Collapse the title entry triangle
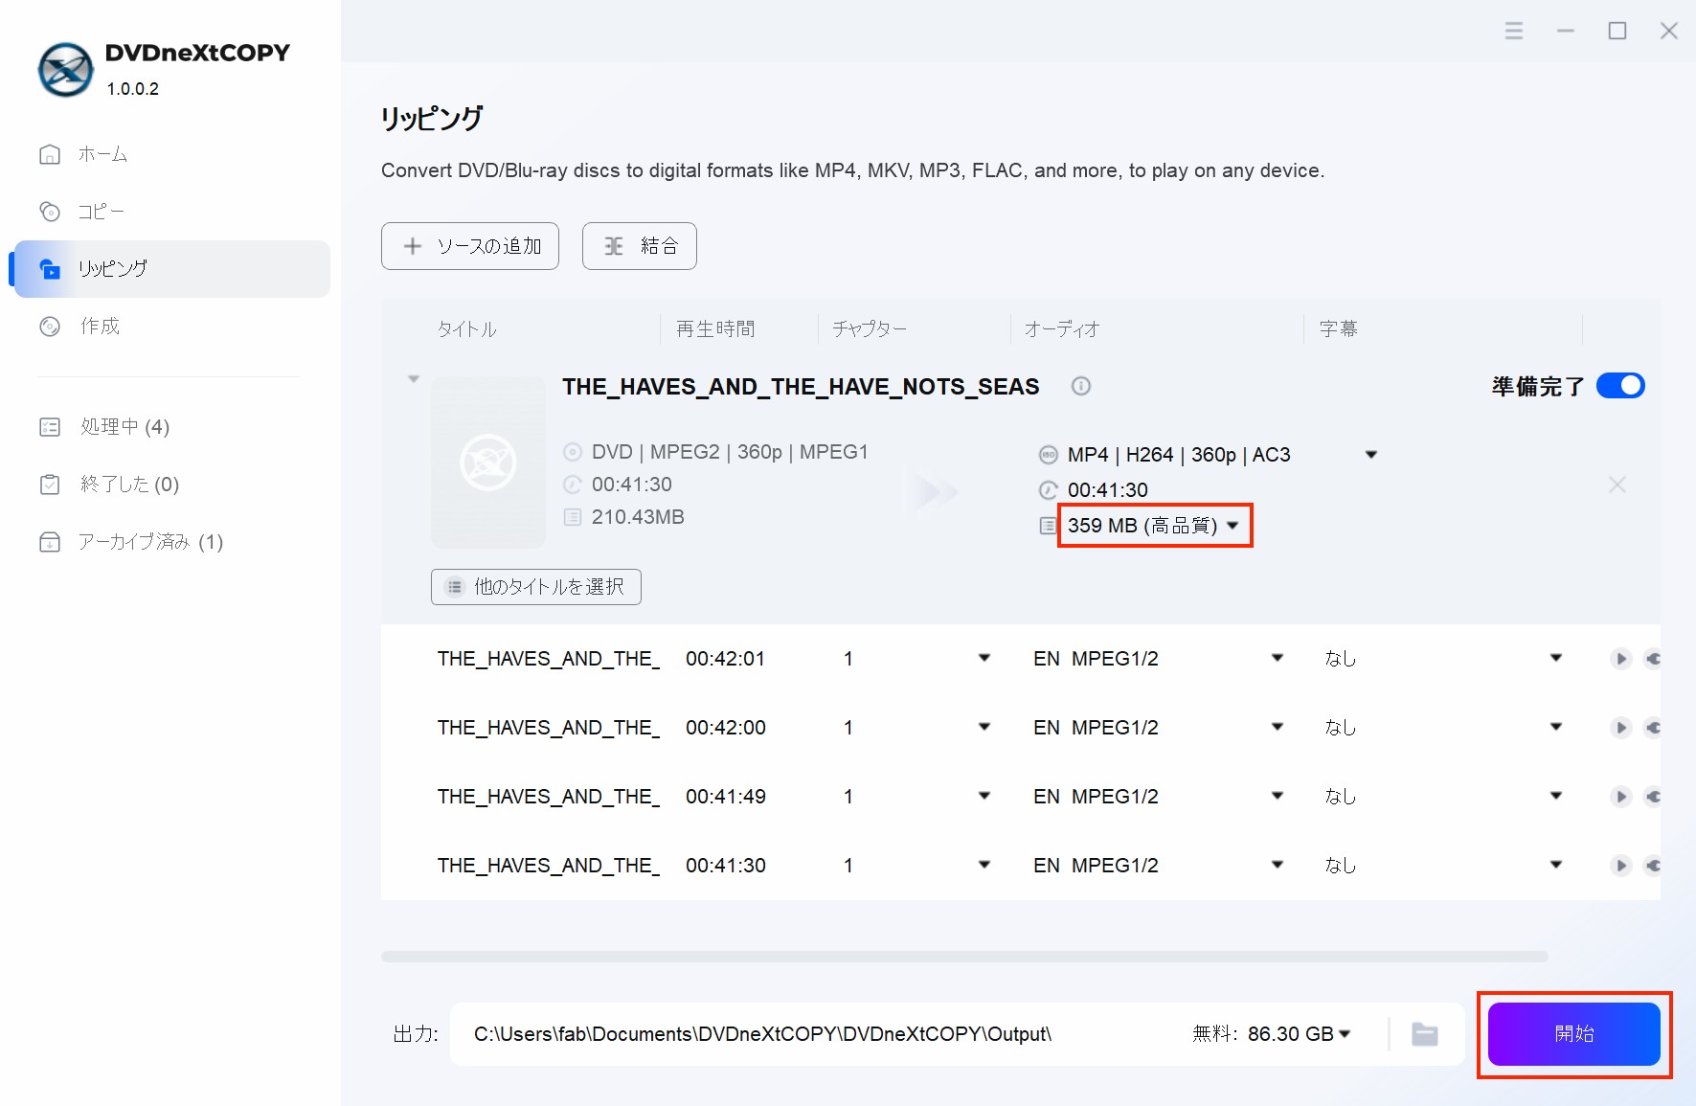This screenshot has width=1696, height=1106. click(414, 379)
